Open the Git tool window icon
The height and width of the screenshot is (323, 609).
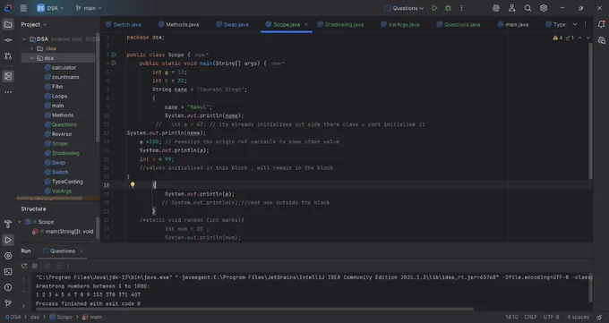click(x=8, y=303)
